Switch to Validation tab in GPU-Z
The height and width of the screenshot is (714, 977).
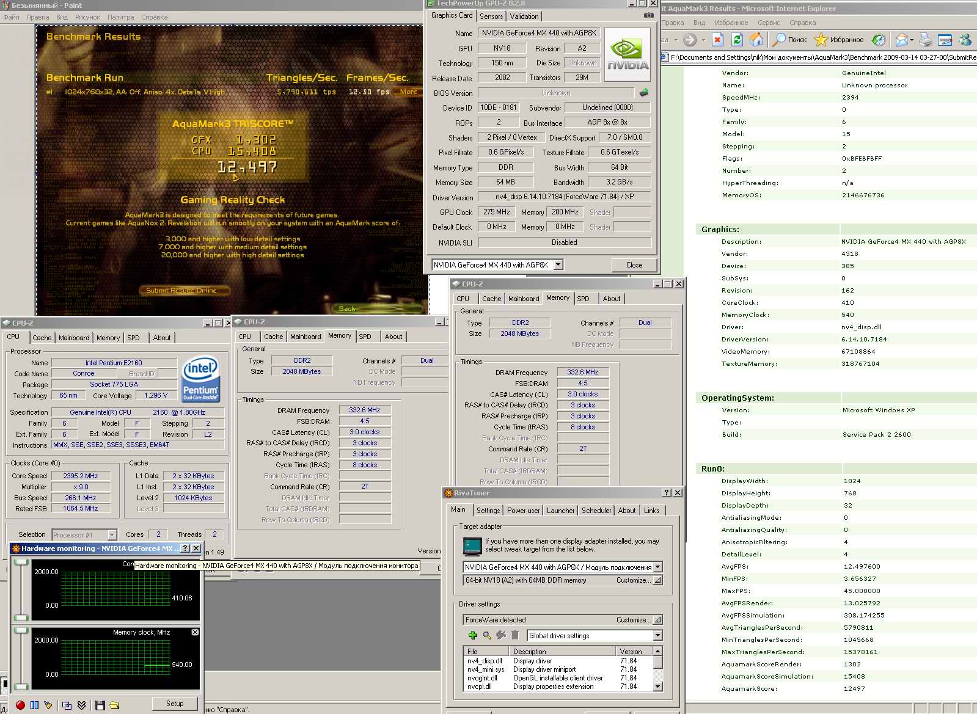pos(524,16)
